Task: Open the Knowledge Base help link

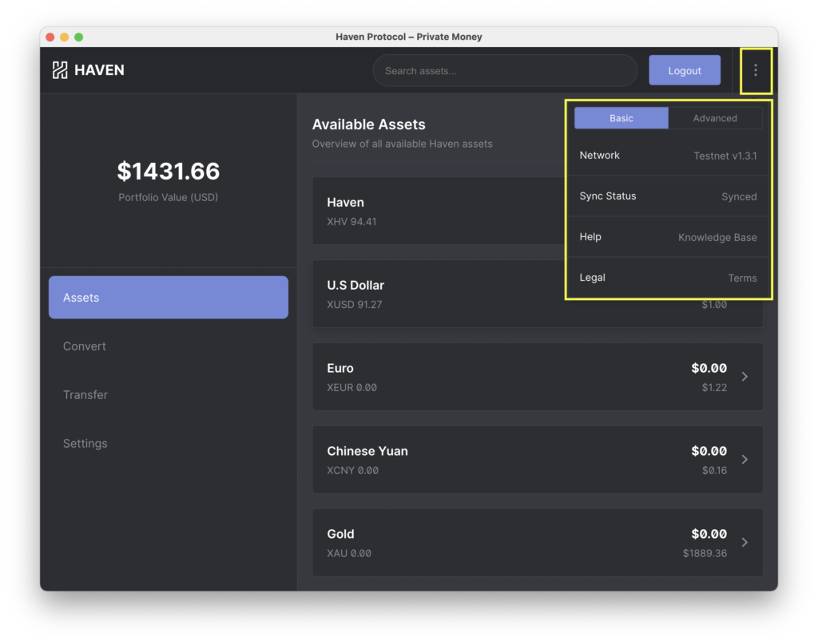Action: [717, 238]
